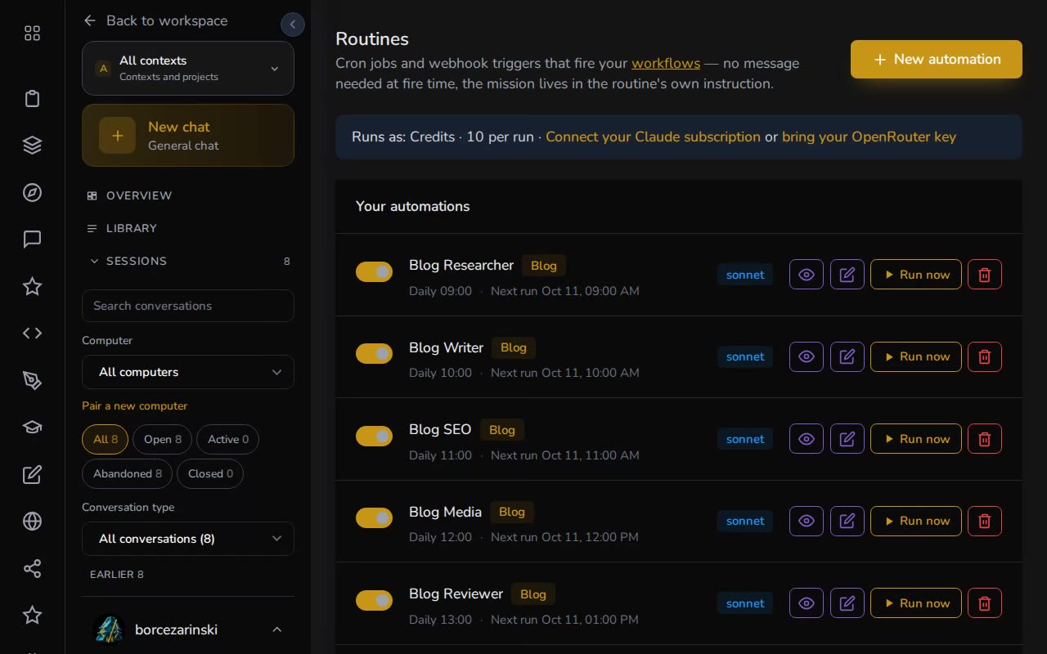Open the graduation cap icon in left rail

pyautogui.click(x=32, y=427)
